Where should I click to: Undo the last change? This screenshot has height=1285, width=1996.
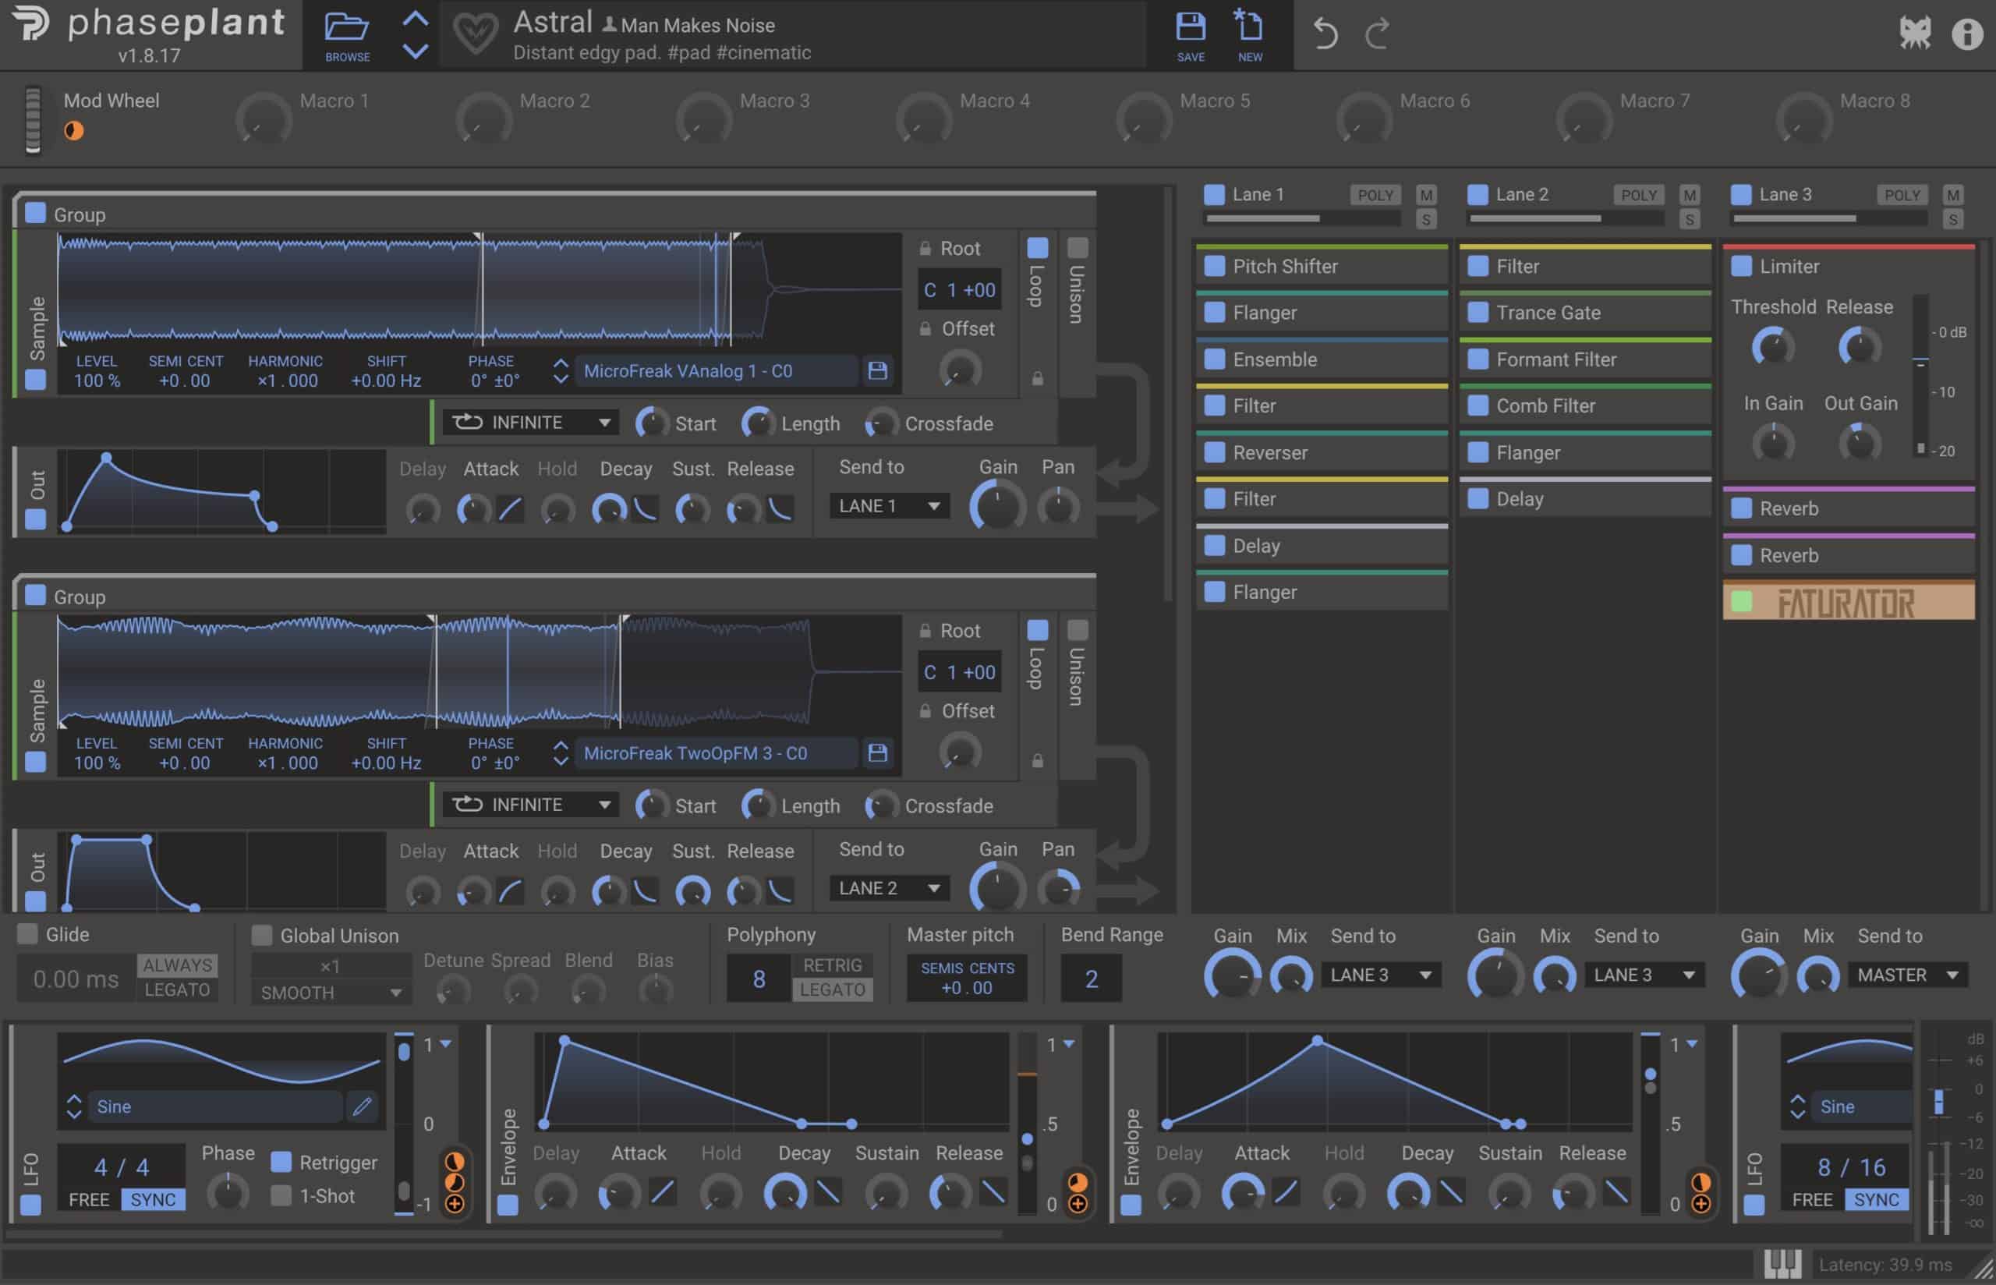1325,34
